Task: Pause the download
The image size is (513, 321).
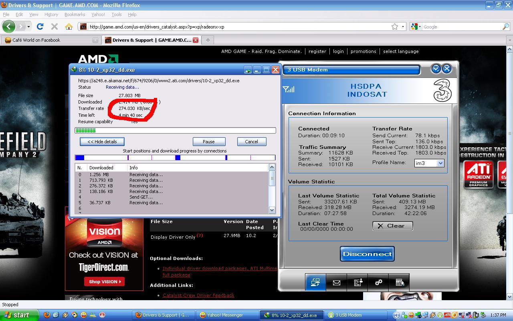Action: (x=209, y=142)
